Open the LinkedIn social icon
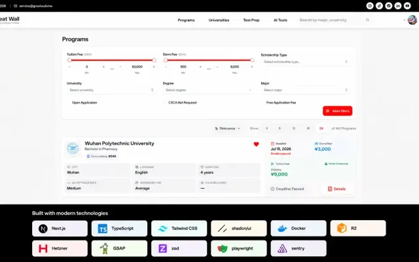The width and height of the screenshot is (419, 262). point(398,6)
